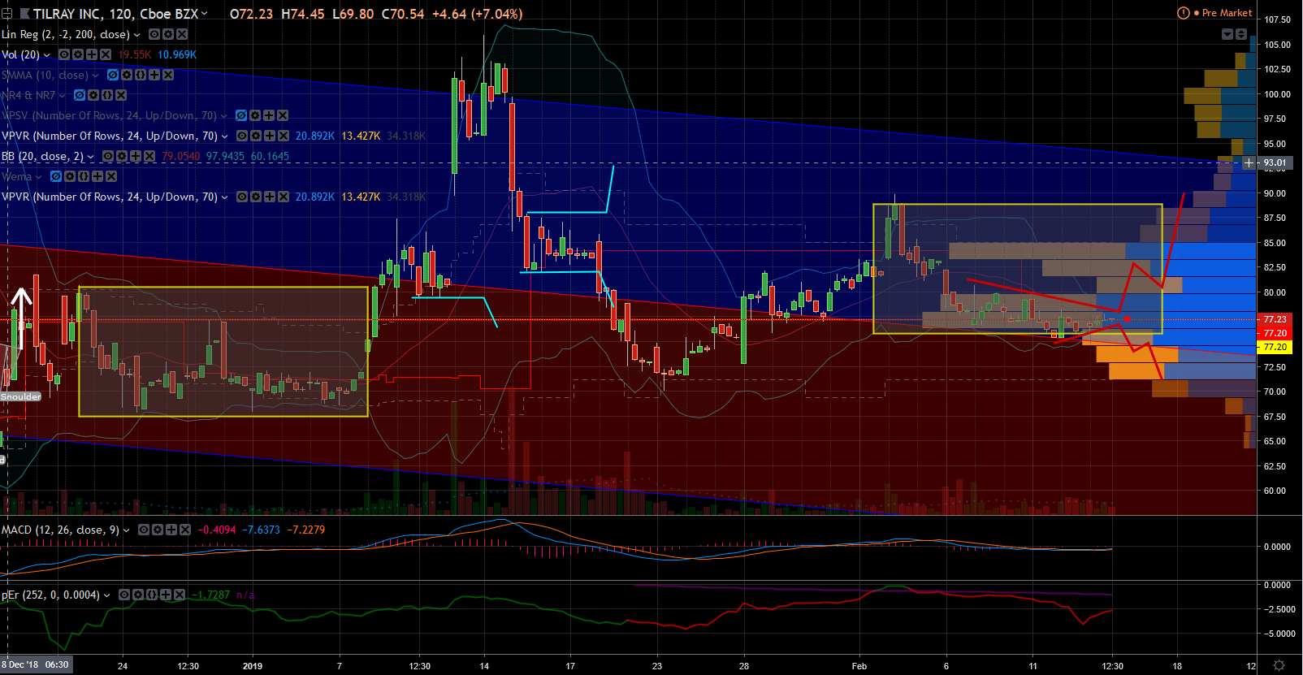Viewport: 1303px width, 675px height.
Task: Remove the SMMA (10, close) indicator
Action: click(x=168, y=75)
